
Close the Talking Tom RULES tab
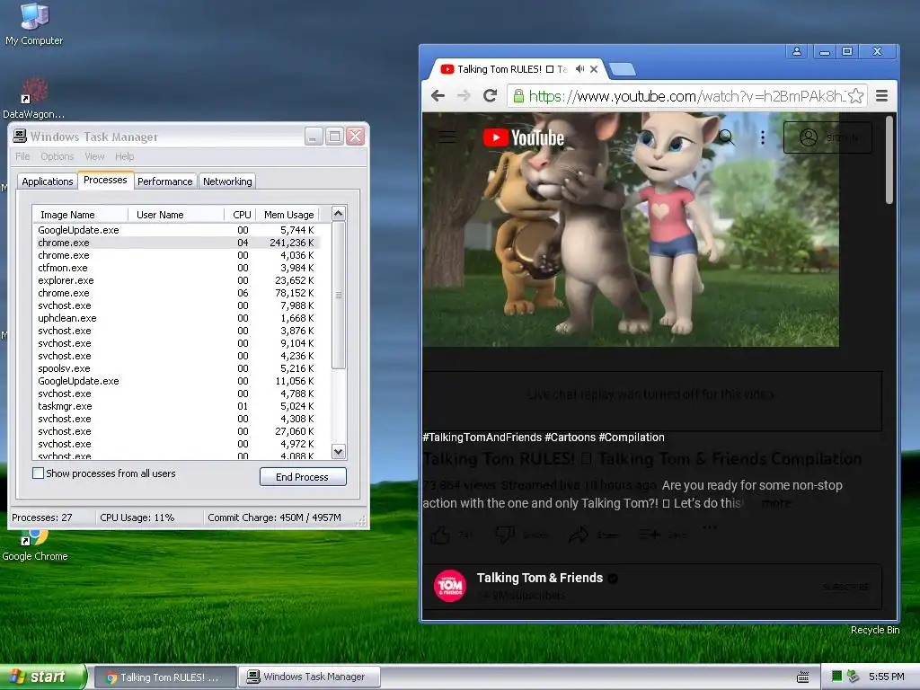(x=594, y=69)
